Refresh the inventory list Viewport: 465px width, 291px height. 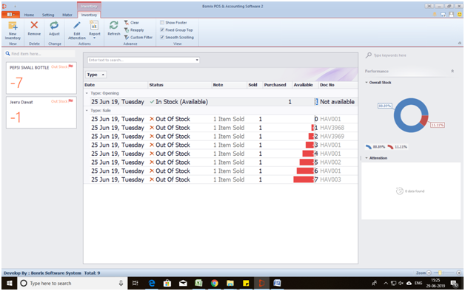coord(114,29)
